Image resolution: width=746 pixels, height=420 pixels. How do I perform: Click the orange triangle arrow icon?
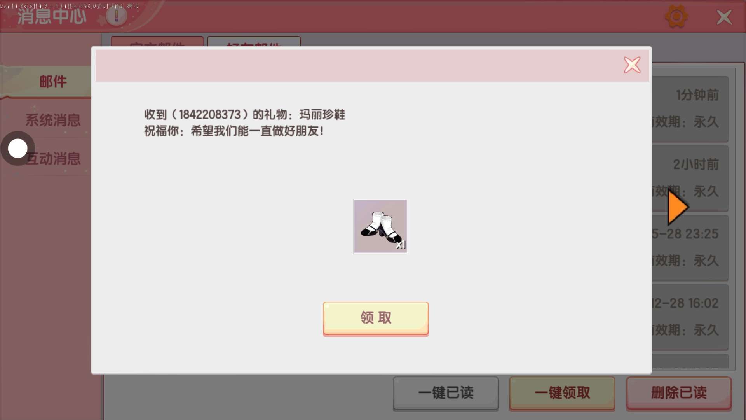(678, 207)
